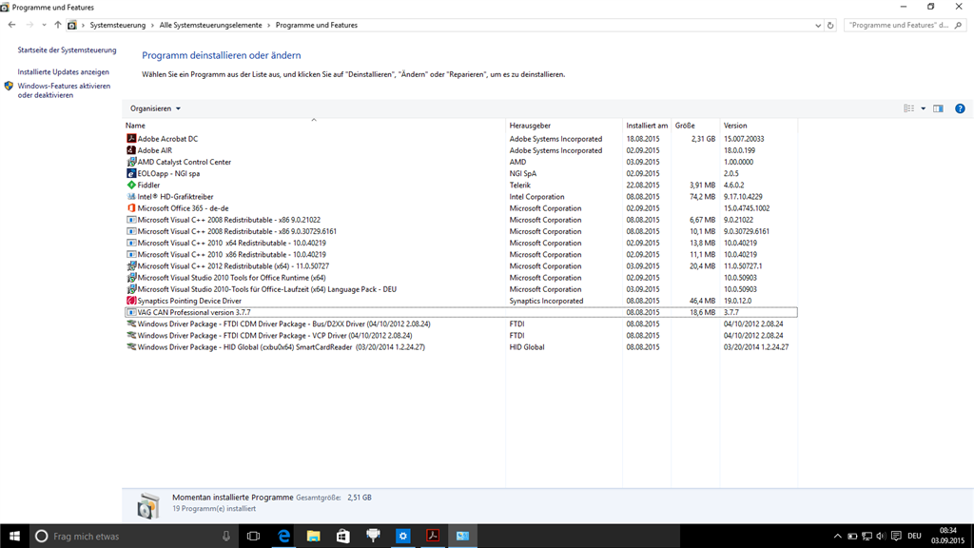Sort by Größe column header
The height and width of the screenshot is (548, 974).
(x=695, y=126)
